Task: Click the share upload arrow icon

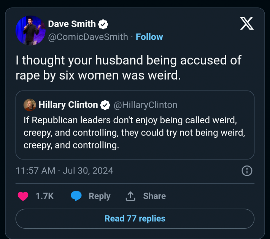Action: click(x=130, y=196)
